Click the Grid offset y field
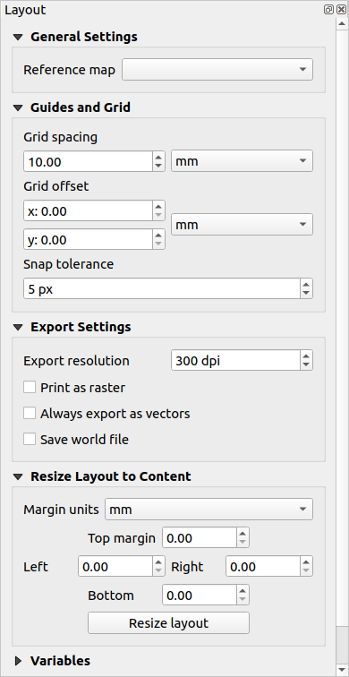The height and width of the screenshot is (677, 349). pos(88,240)
